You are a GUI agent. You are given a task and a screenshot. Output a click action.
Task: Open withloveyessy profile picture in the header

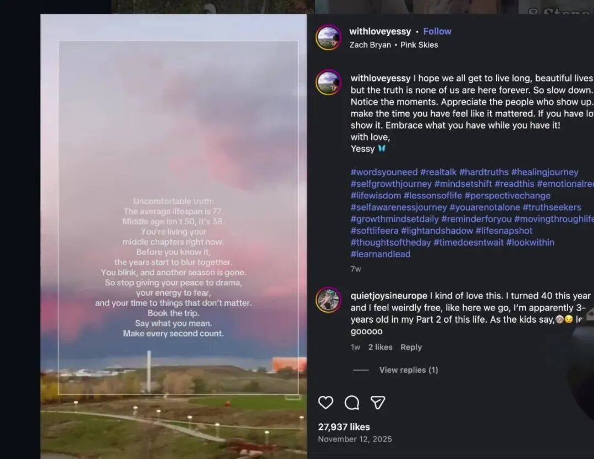coord(328,37)
